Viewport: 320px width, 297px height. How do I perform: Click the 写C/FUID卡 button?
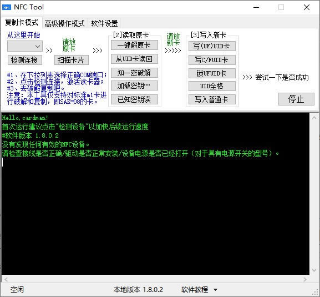212,60
